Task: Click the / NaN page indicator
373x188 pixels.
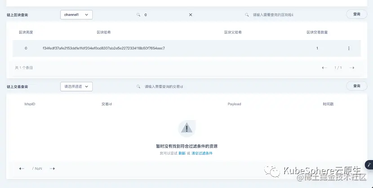Action: pyautogui.click(x=37, y=169)
